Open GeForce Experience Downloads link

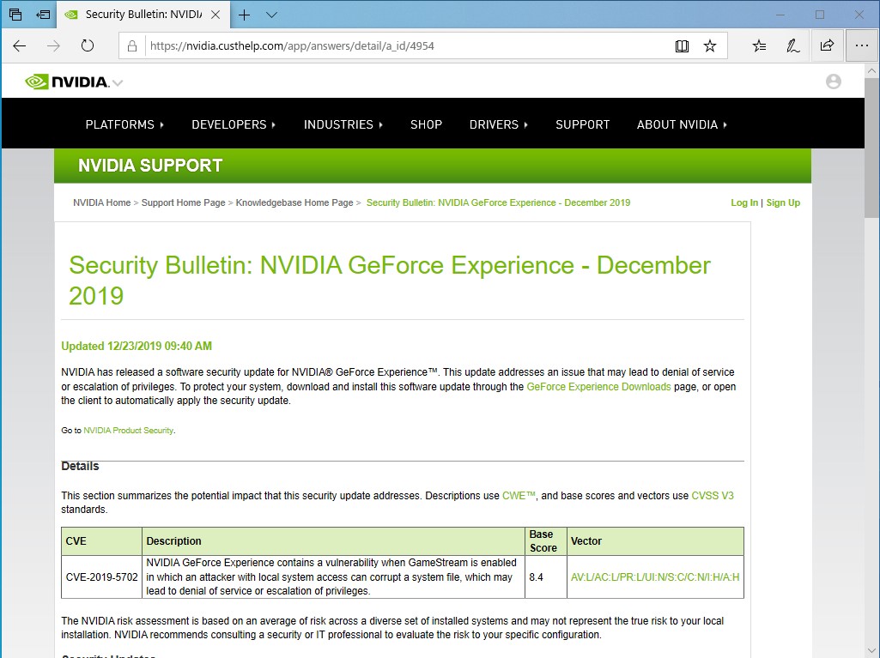pos(598,387)
